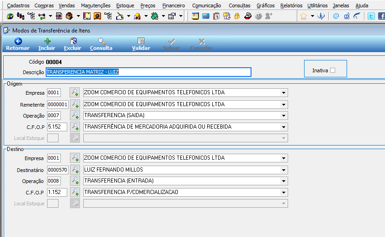Click the shopping bag toolbar icon
This screenshot has width=385, height=237.
pyautogui.click(x=70, y=16)
